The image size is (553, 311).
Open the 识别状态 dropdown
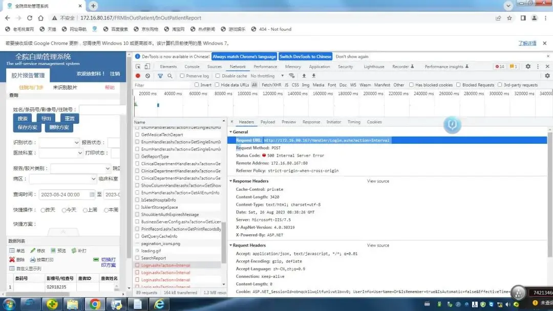click(x=59, y=142)
